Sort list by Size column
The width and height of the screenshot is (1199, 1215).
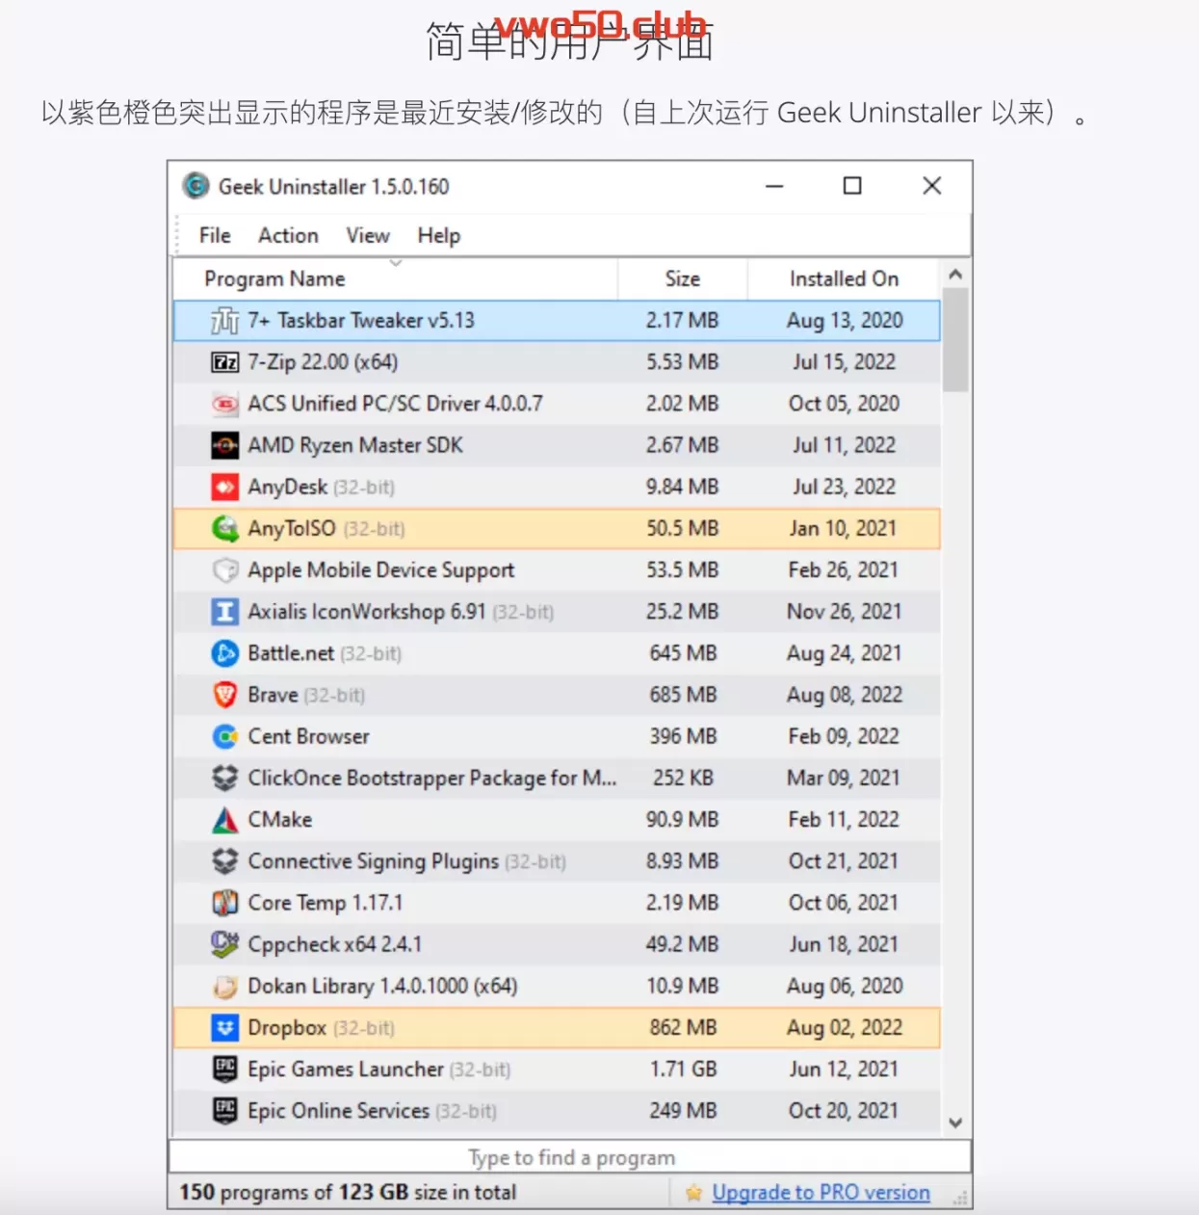pyautogui.click(x=682, y=279)
